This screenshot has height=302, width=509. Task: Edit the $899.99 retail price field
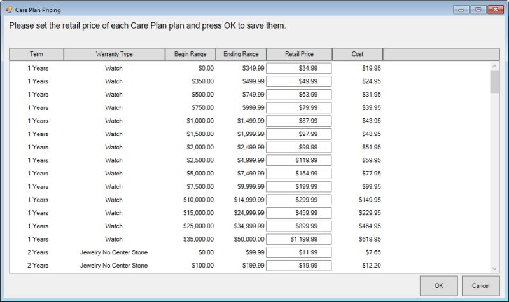[x=298, y=226]
